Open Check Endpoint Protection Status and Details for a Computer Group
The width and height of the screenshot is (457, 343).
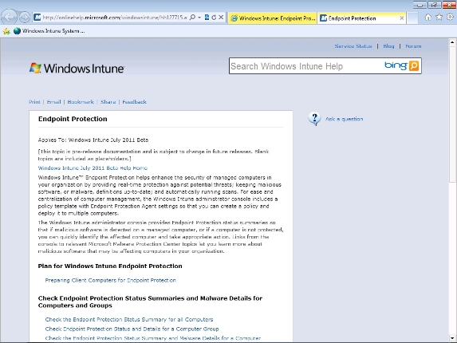point(132,329)
